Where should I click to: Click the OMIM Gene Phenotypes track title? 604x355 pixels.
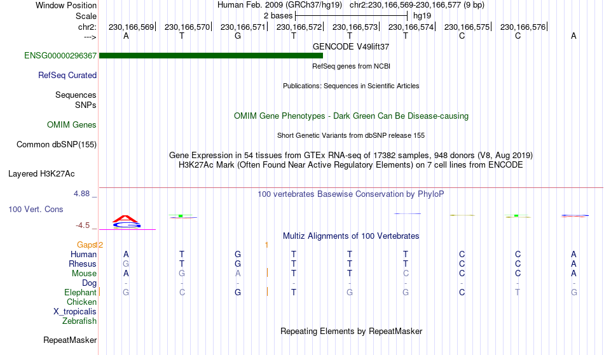click(x=351, y=116)
